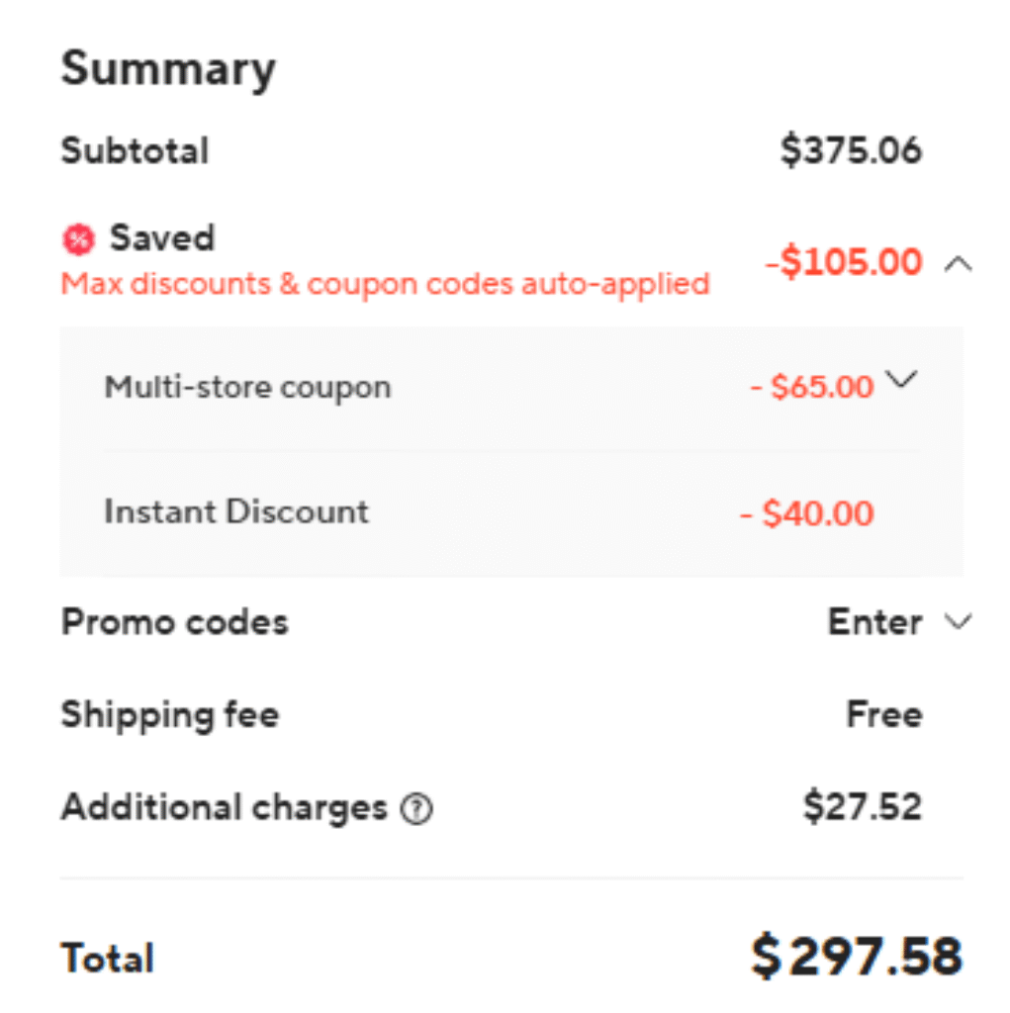1010x1013 pixels.
Task: Expand the Multi-store coupon details chevron
Action: coord(901,380)
